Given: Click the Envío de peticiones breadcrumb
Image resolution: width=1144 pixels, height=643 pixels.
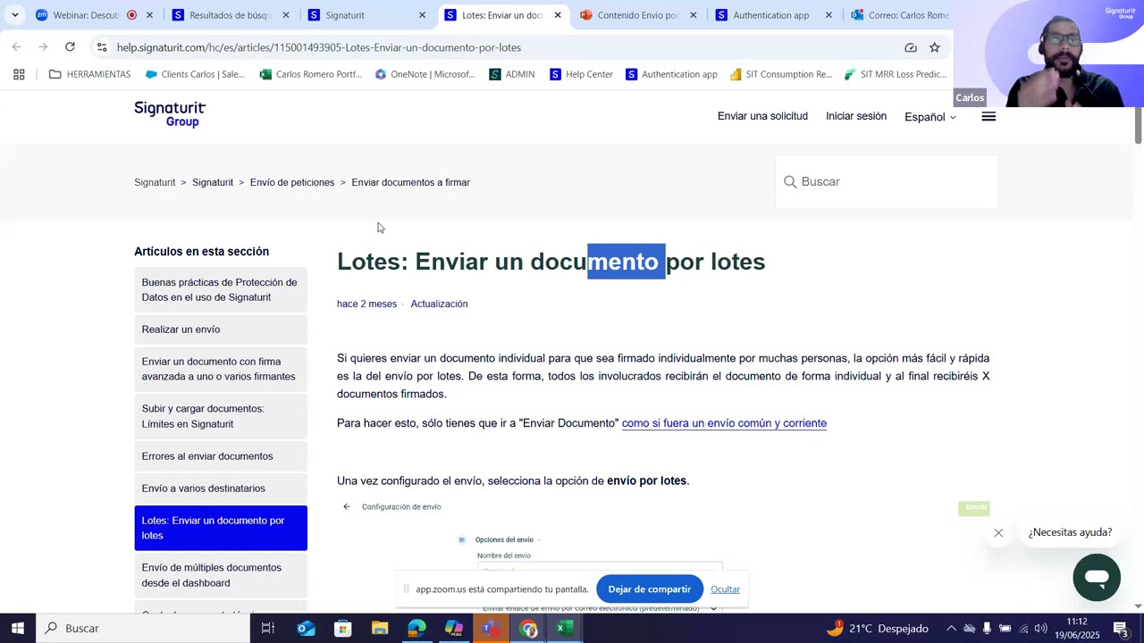Looking at the screenshot, I should pyautogui.click(x=292, y=182).
